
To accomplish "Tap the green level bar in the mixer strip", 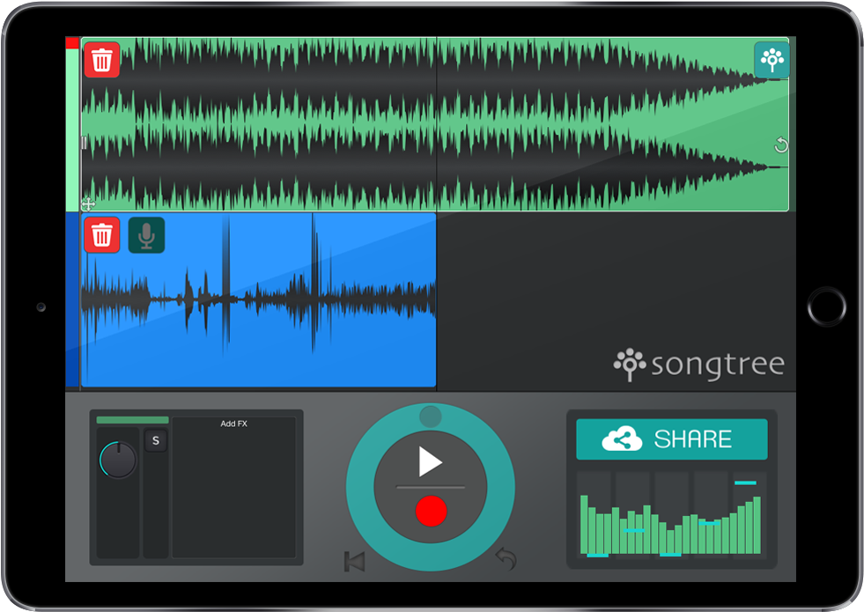I will click(132, 421).
